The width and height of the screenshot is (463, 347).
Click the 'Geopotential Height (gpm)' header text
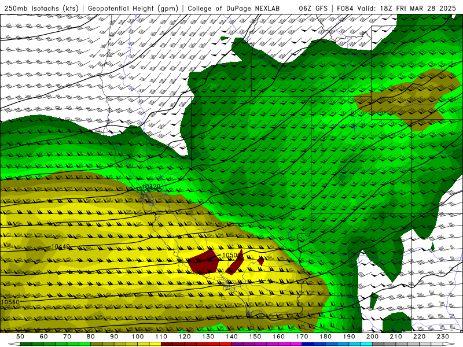pos(133,8)
